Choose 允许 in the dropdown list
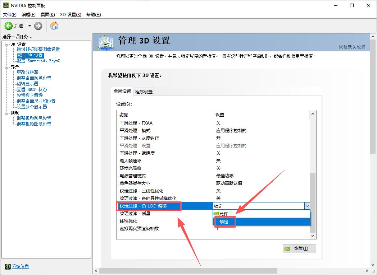 click(x=262, y=214)
